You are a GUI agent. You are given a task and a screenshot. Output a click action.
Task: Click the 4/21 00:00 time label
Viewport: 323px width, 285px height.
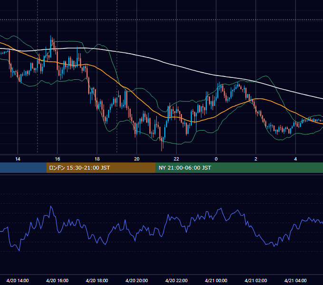click(216, 280)
